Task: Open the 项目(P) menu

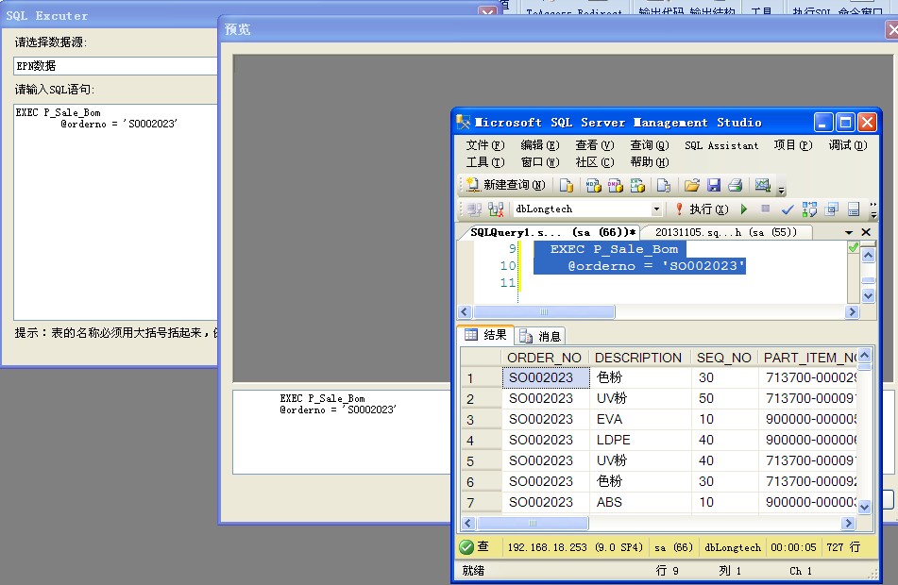Action: click(x=793, y=145)
